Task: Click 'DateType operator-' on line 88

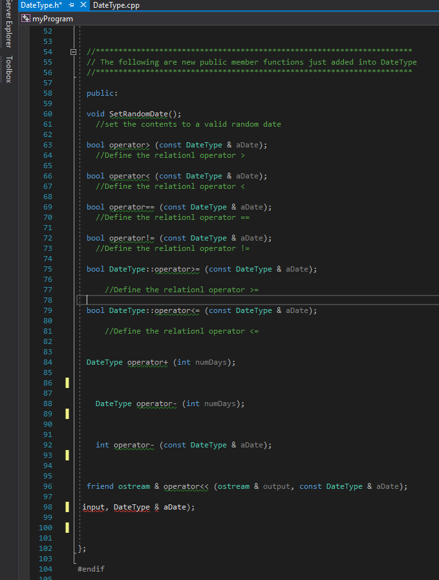Action: [x=136, y=403]
